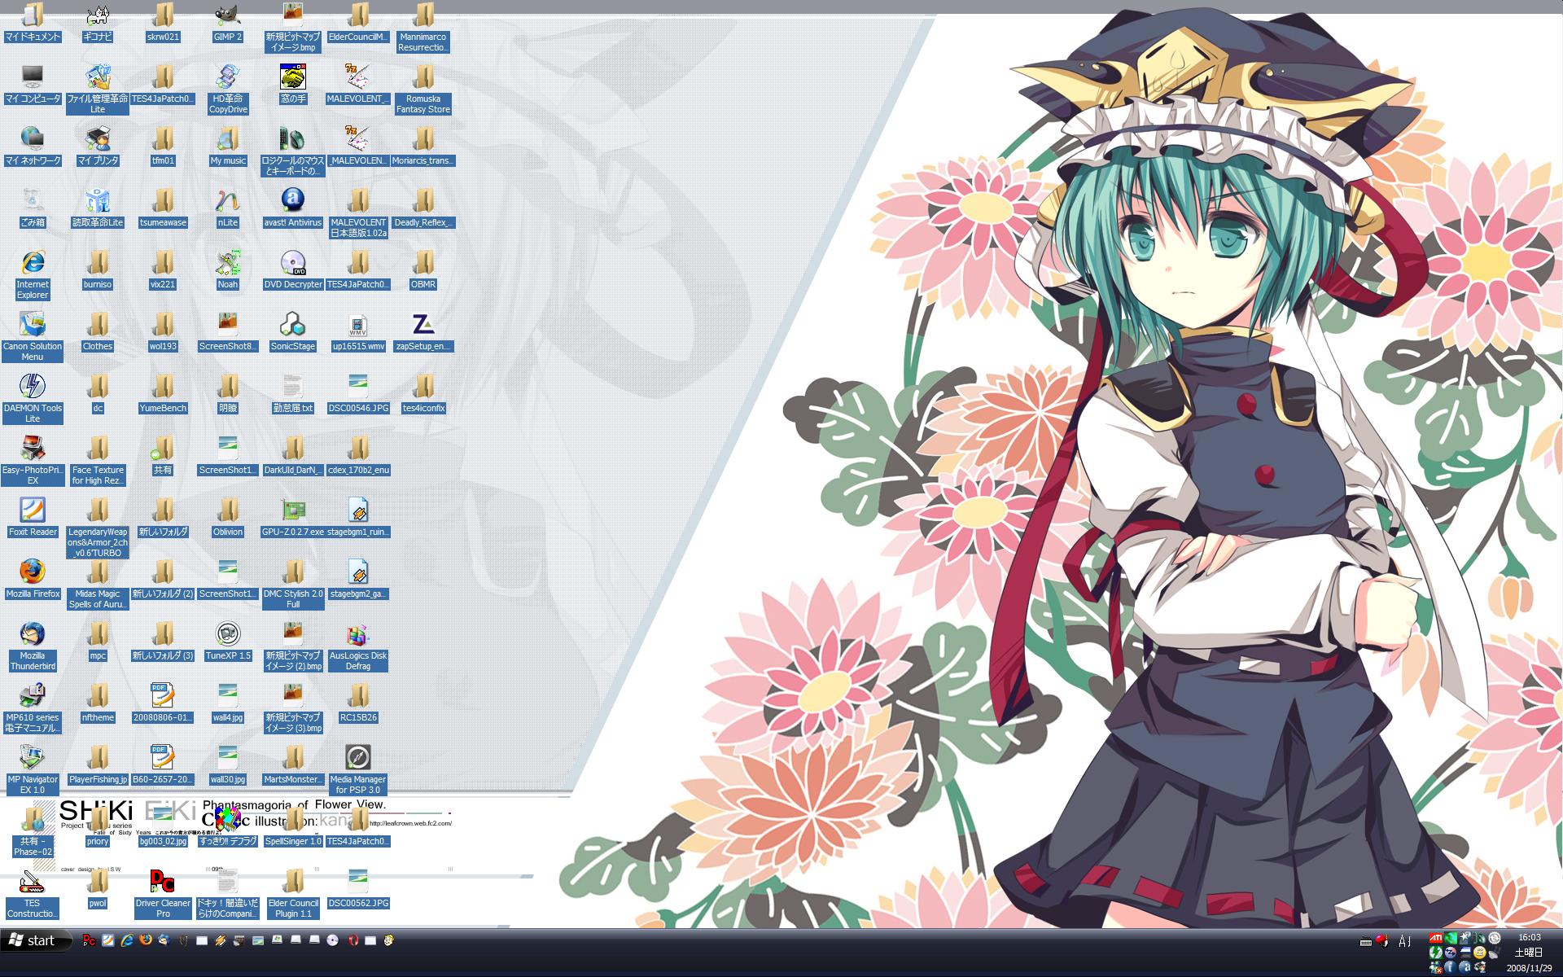Viewport: 1563px width, 977px height.
Task: Select the Noah desktop icon
Action: 228,269
